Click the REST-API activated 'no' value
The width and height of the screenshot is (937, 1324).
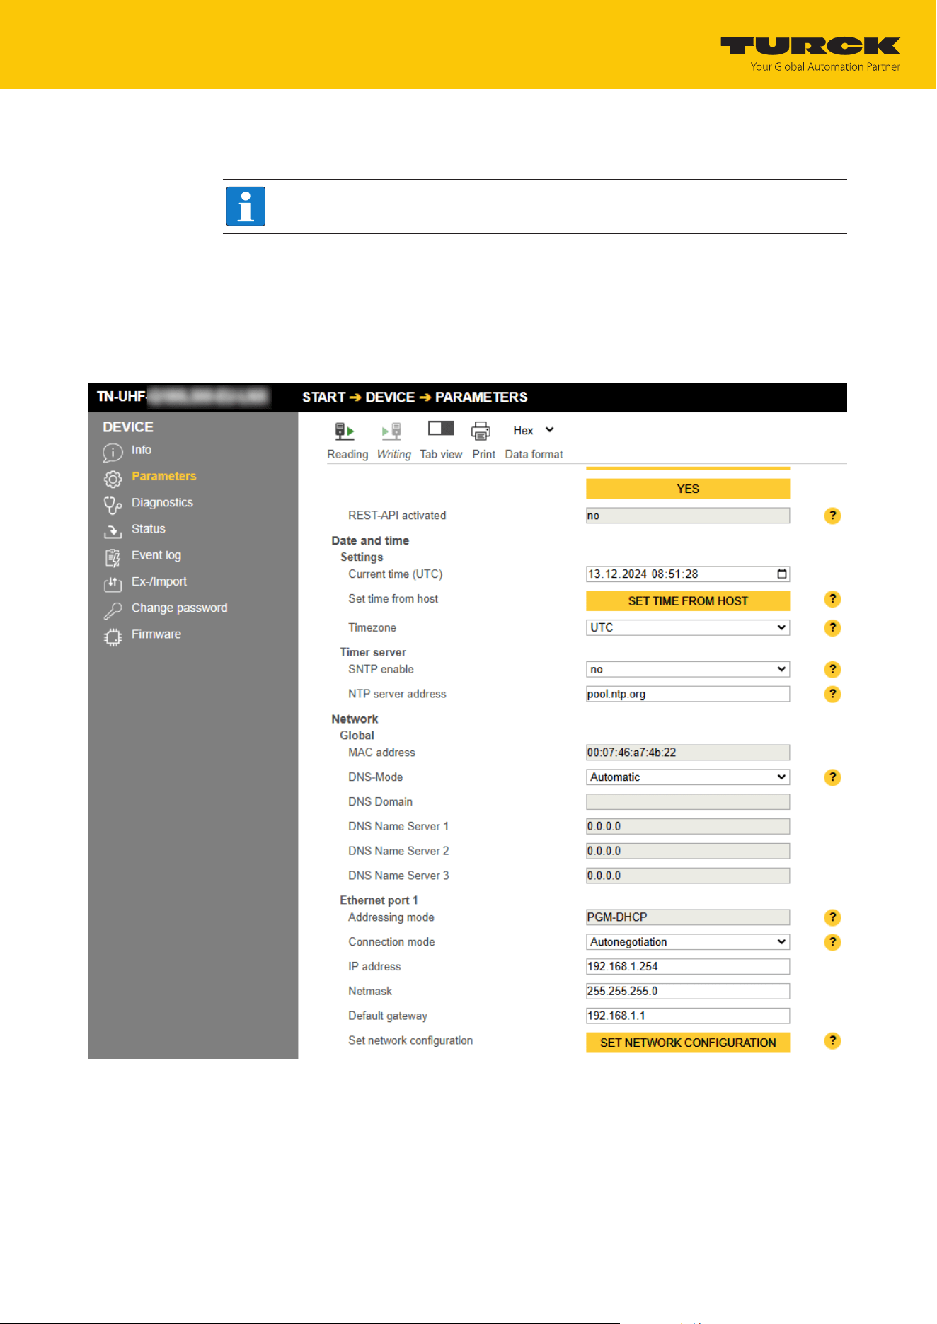click(688, 516)
